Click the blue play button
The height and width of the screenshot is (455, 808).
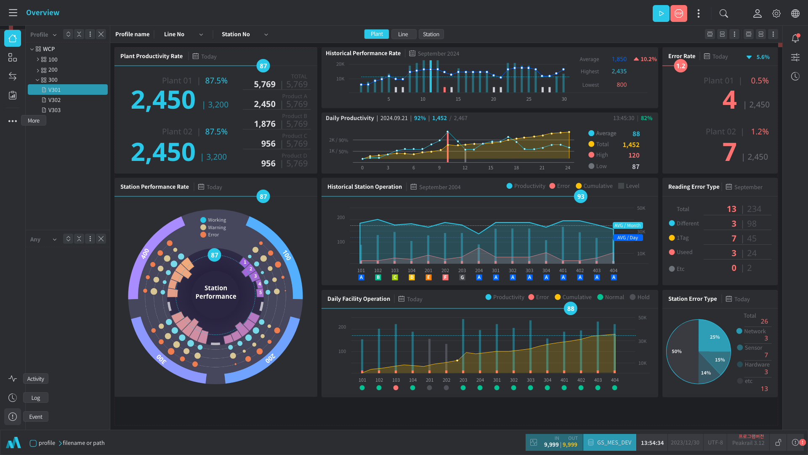[661, 13]
